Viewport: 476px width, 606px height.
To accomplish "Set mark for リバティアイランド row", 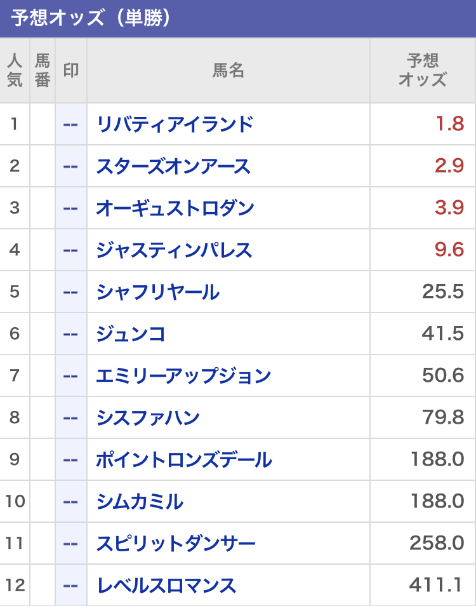I will 71,124.
